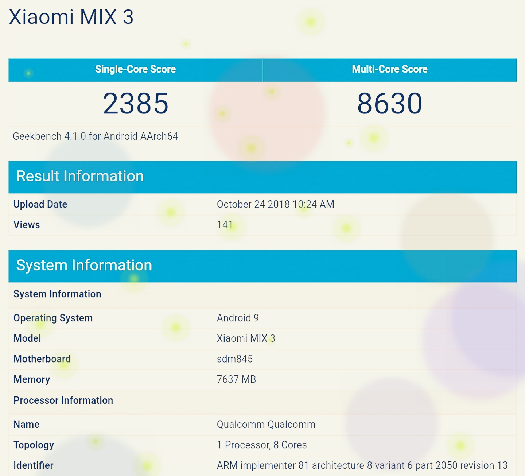525x476 pixels.
Task: Click the Xiaomi MIX 3 page title
Action: point(71,17)
